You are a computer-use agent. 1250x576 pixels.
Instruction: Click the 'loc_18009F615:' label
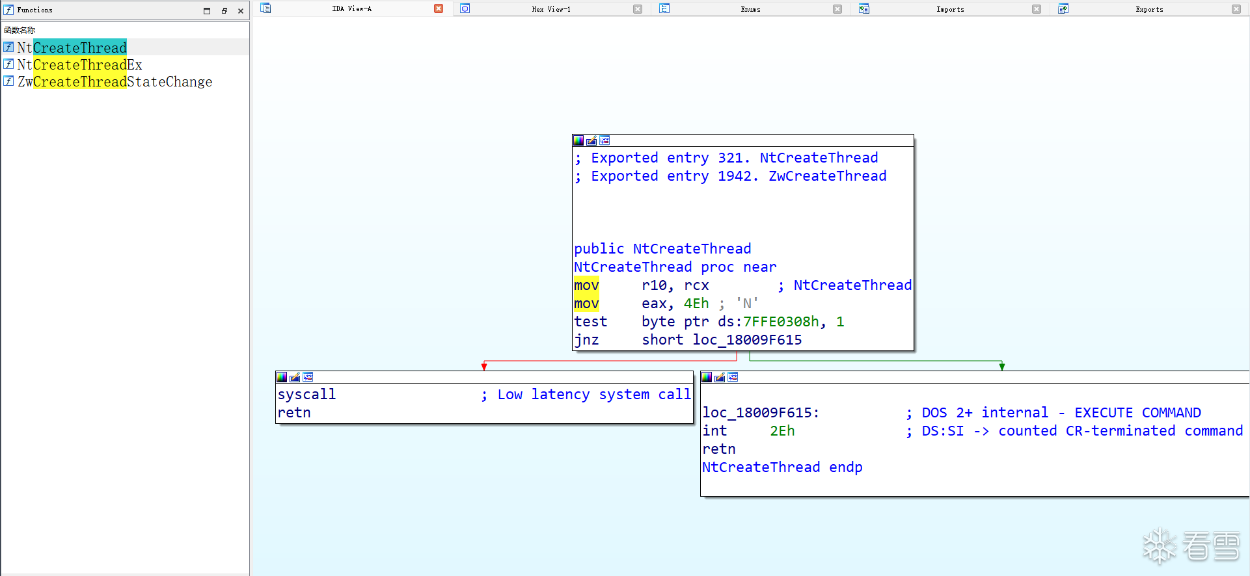[x=761, y=413]
